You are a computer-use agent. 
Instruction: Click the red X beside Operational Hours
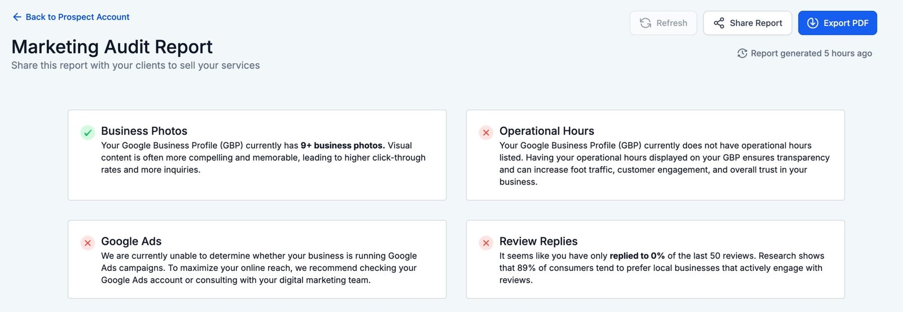pyautogui.click(x=486, y=133)
